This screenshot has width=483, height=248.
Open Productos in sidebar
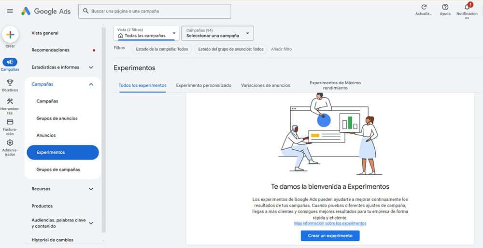point(42,206)
